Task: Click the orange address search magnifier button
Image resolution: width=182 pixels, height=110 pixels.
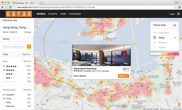Action: click(x=29, y=47)
